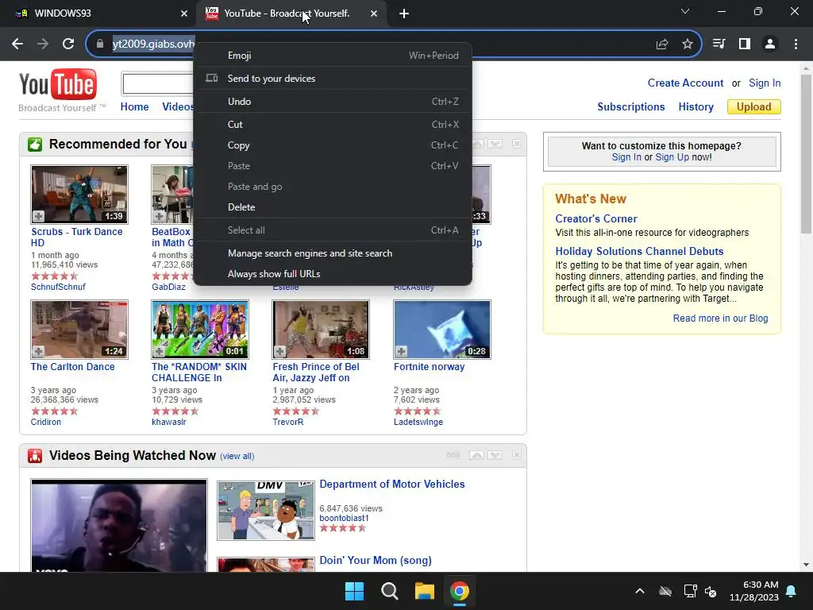Open Doin' Your Mom (song) title
Viewport: 813px width, 610px height.
pyautogui.click(x=376, y=560)
